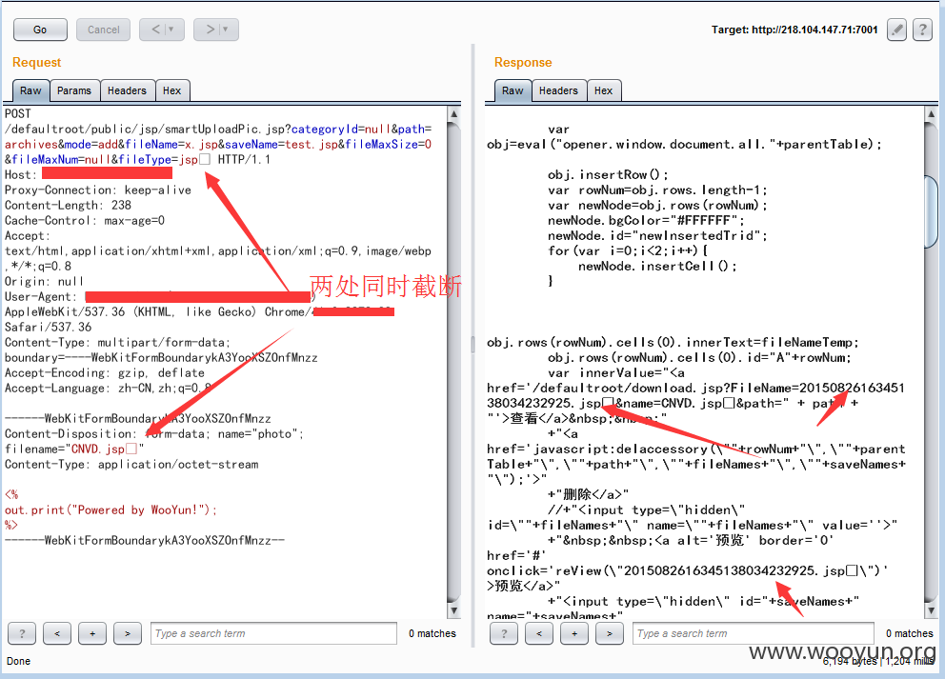
Task: Click the request 0 matches label
Action: coord(432,633)
